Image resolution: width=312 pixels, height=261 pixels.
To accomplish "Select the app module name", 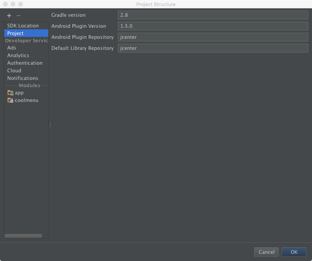I will tap(19, 93).
